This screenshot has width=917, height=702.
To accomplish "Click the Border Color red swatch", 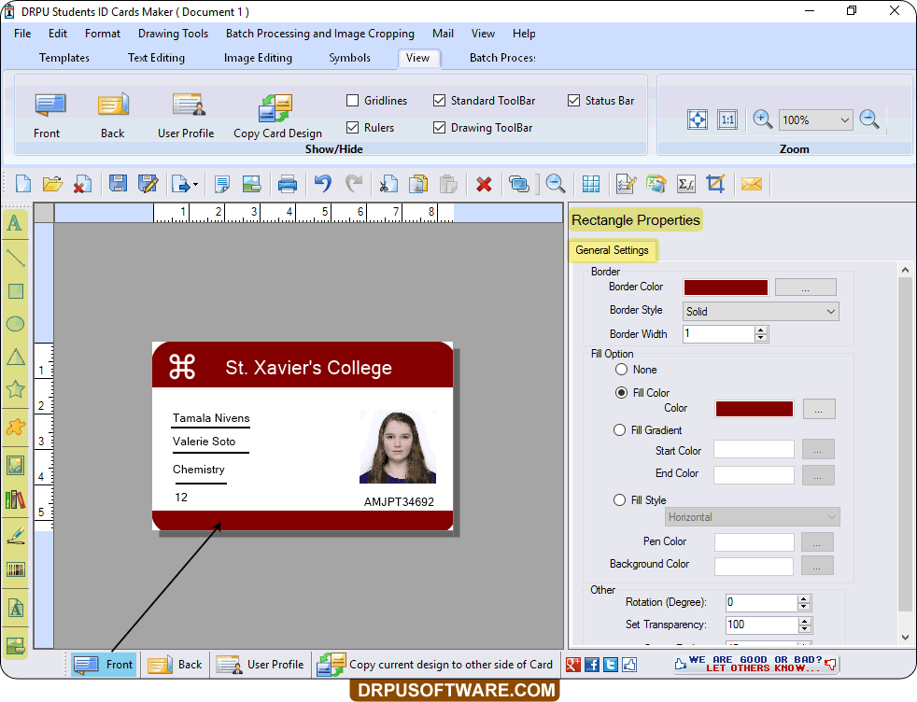I will tap(726, 288).
